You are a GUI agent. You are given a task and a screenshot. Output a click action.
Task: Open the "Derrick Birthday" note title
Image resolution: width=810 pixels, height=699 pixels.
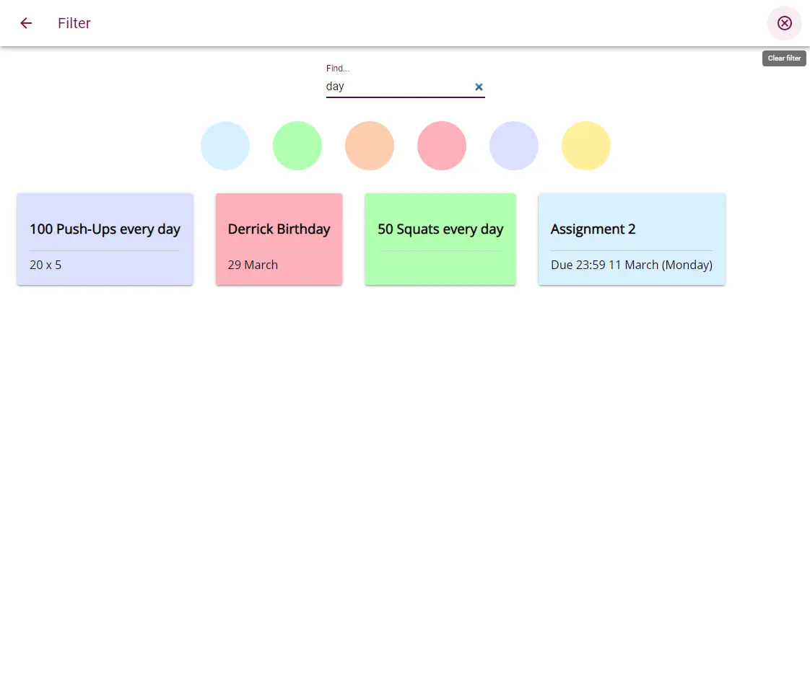tap(279, 229)
